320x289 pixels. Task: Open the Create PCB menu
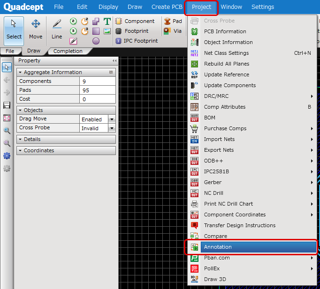(x=167, y=7)
